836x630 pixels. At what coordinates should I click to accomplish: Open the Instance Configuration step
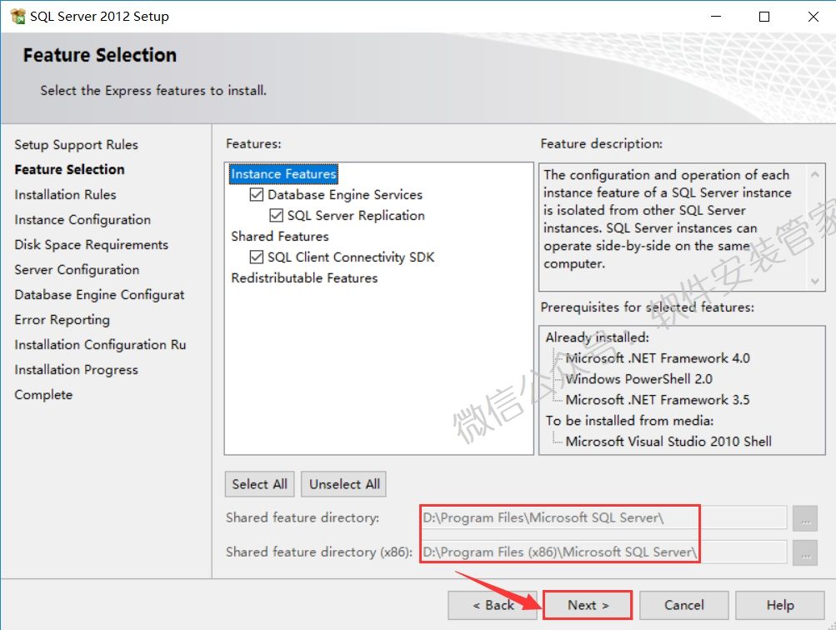(x=83, y=220)
